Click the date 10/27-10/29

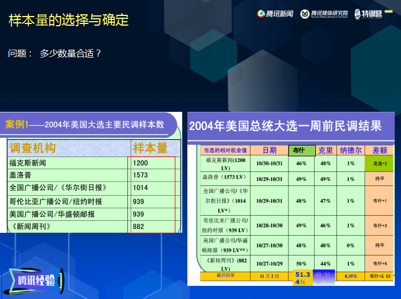coord(270,264)
